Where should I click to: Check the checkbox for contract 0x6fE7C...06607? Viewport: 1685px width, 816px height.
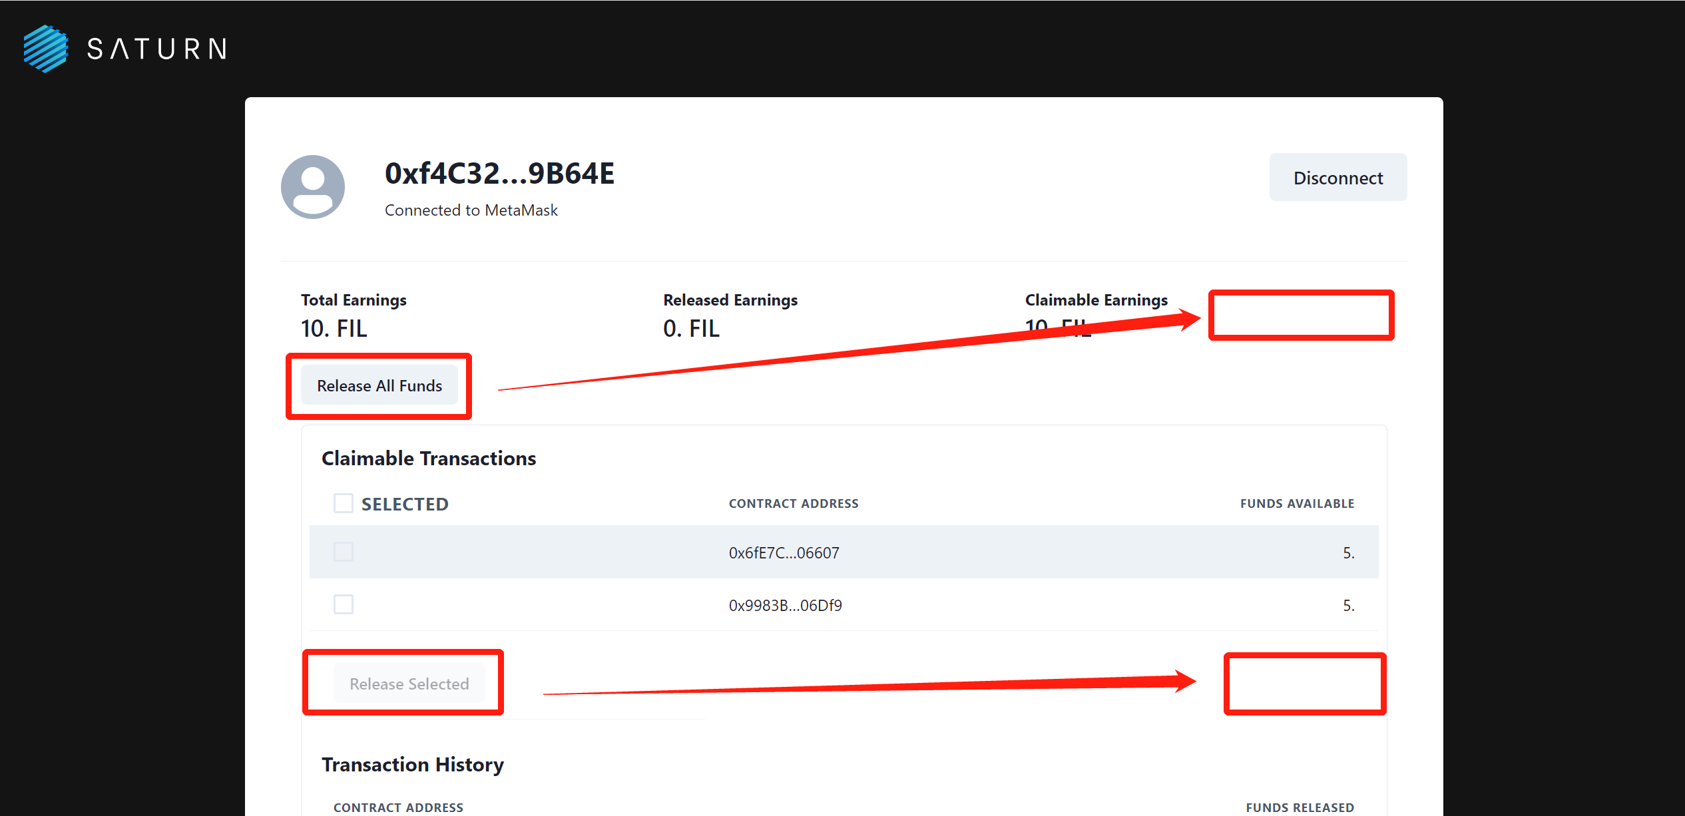coord(343,552)
